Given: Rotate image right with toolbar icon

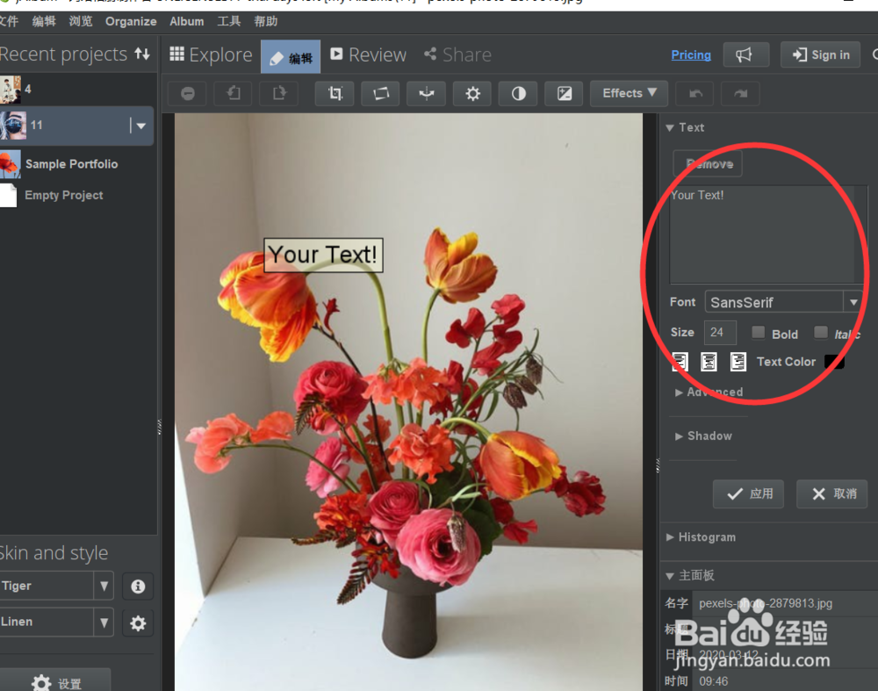Looking at the screenshot, I should click(x=279, y=94).
